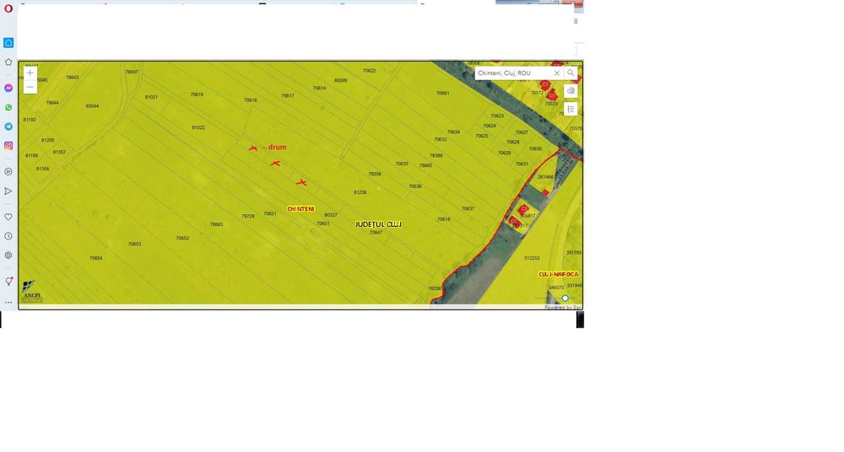Focus the search field containing Chinteni, Cluj, ROU

point(514,73)
